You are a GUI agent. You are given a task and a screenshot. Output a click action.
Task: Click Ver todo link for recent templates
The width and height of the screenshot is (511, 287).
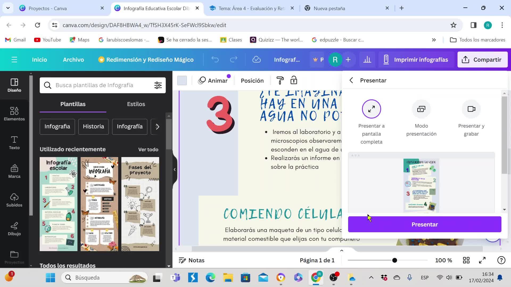[148, 149]
